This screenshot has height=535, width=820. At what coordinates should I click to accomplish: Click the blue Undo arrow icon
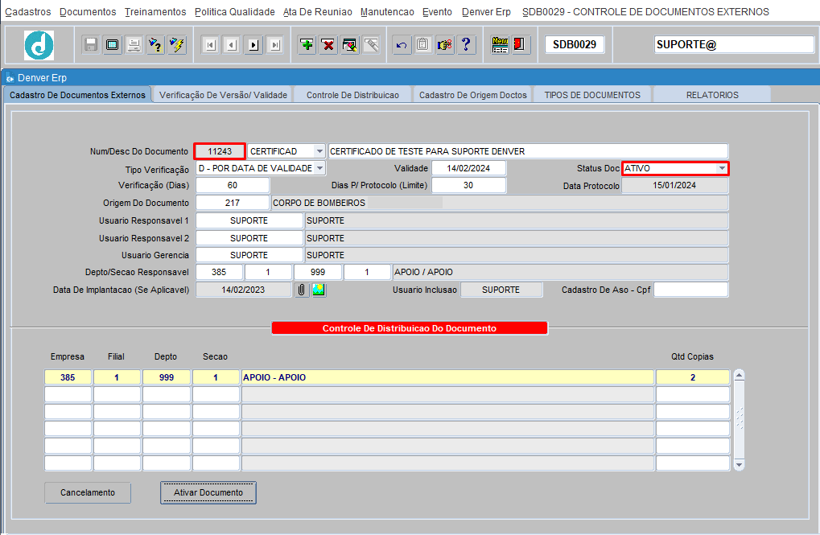402,45
